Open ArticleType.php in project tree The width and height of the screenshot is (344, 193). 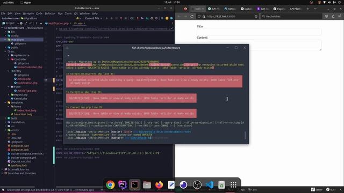click(x=27, y=91)
